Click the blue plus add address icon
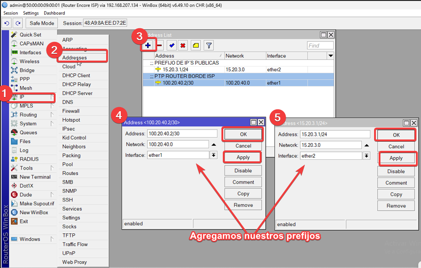The image size is (421, 268). pos(148,46)
